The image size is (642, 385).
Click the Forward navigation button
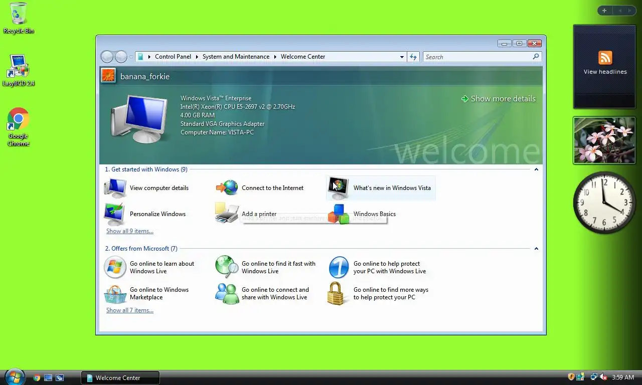tap(121, 57)
